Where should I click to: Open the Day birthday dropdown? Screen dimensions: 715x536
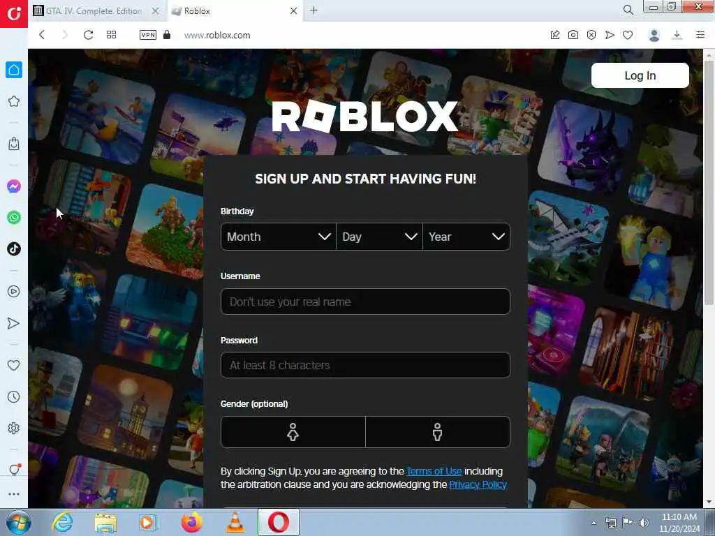pos(379,237)
